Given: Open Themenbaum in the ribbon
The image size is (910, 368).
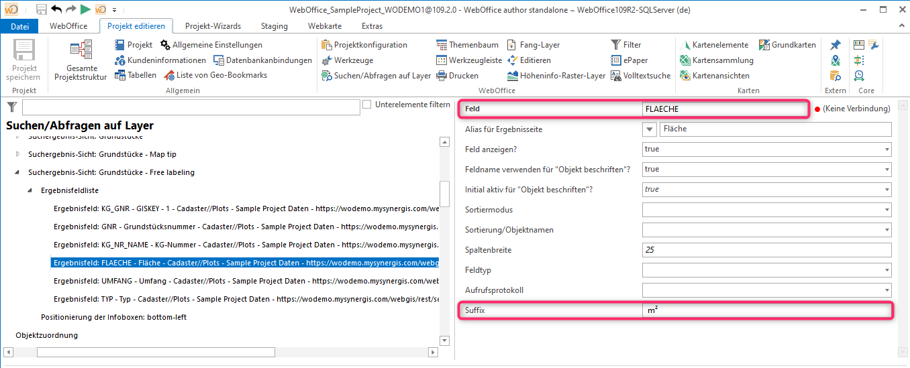Looking at the screenshot, I should (x=442, y=45).
